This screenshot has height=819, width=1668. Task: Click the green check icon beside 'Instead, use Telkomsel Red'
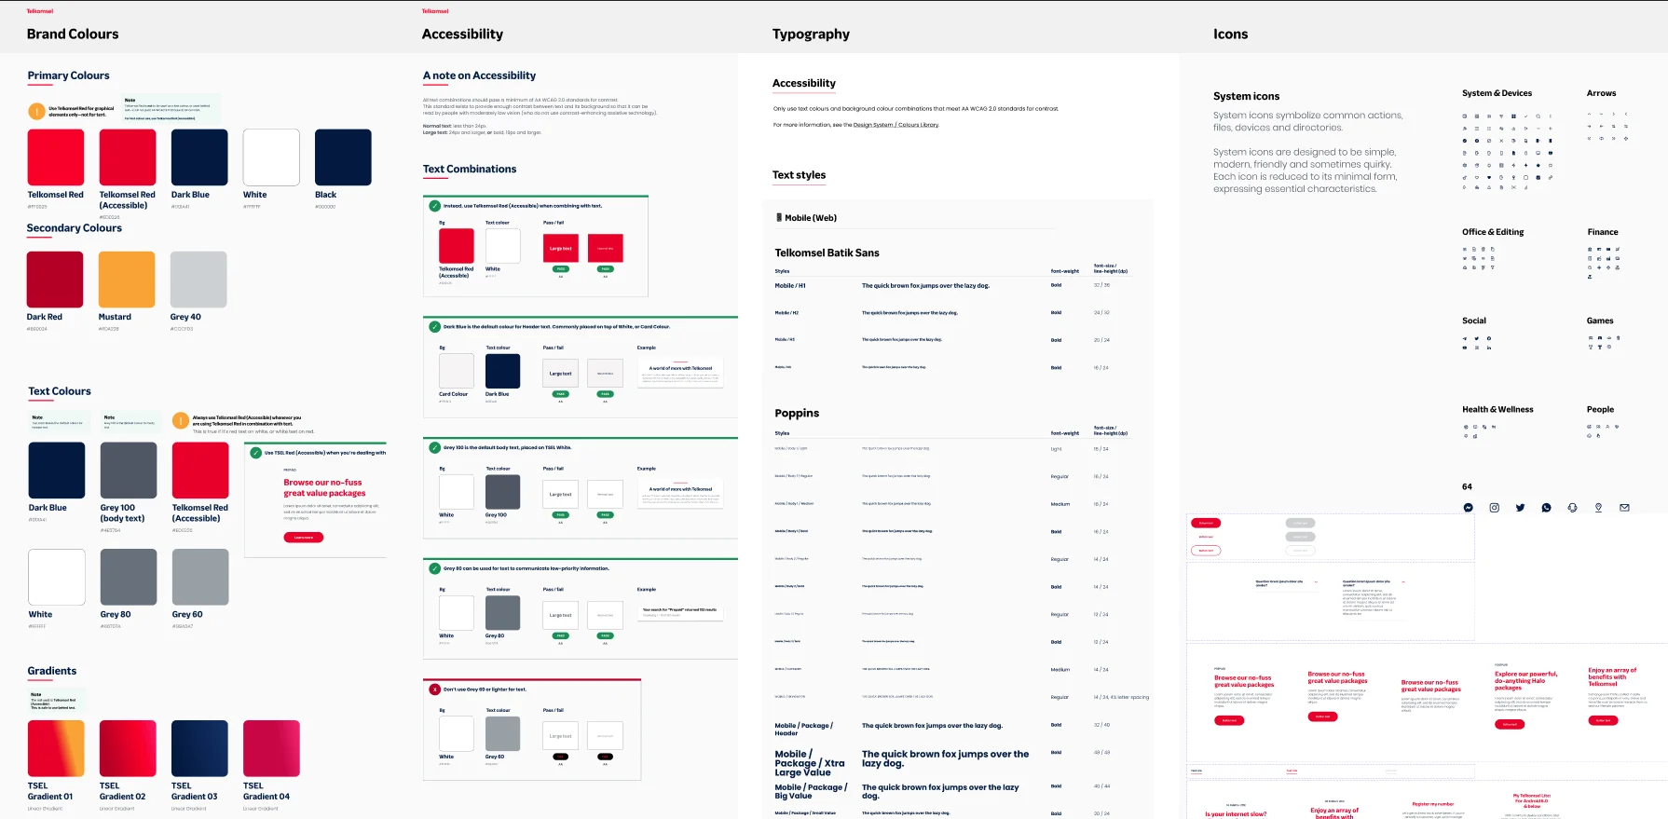coord(435,206)
